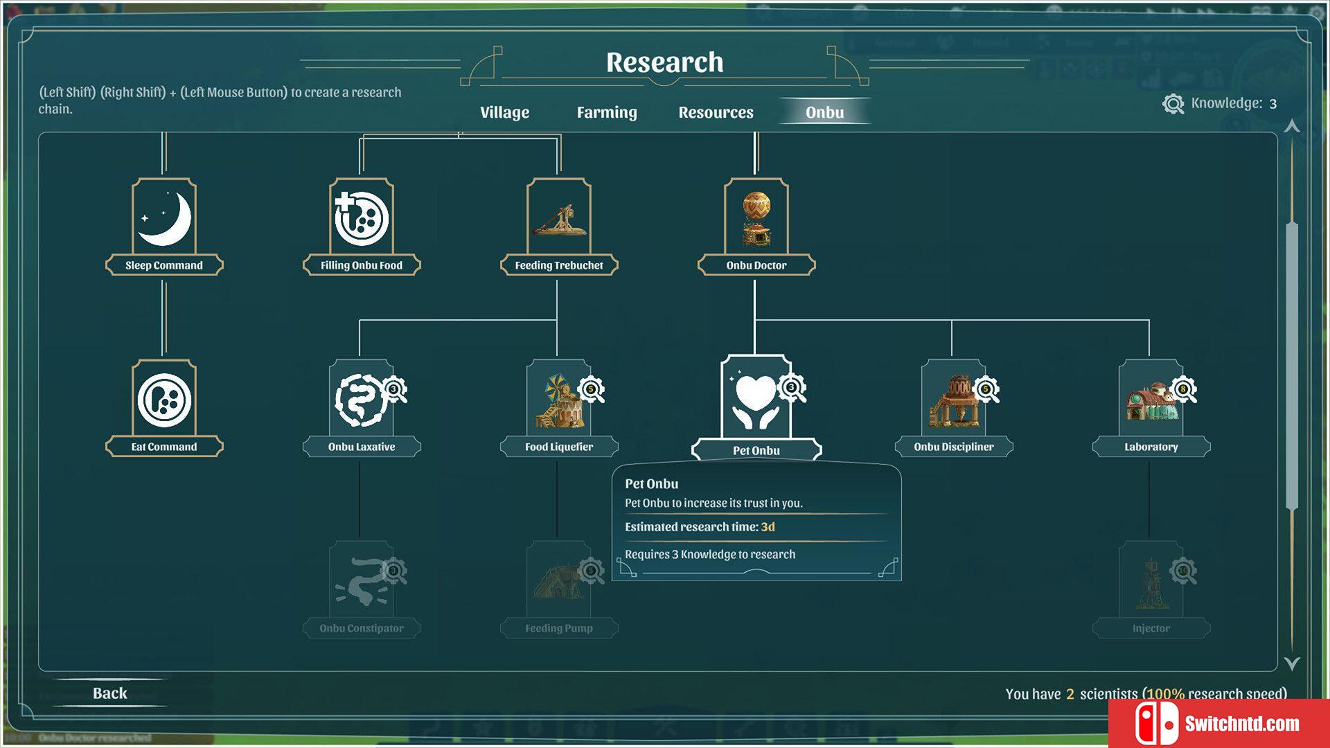The width and height of the screenshot is (1330, 748).
Task: Click the Food Liquefier label
Action: pos(559,447)
